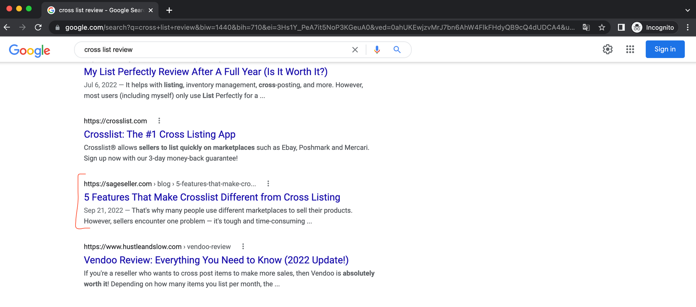
Task: Click the lock icon in the address bar
Action: (57, 27)
